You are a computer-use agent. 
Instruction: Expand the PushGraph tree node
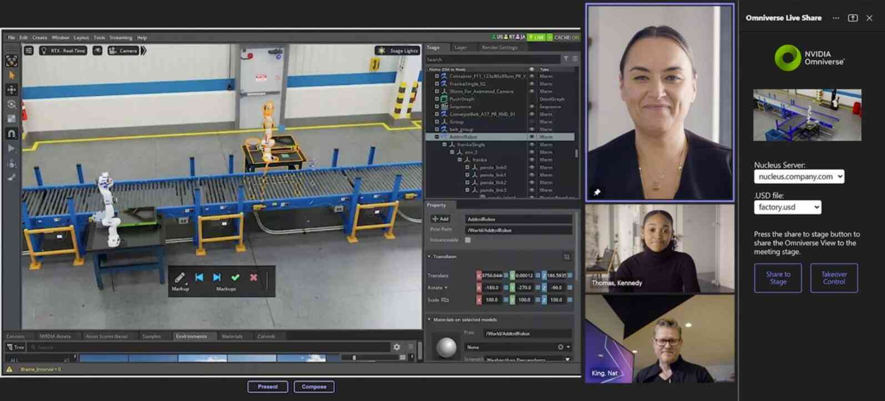pyautogui.click(x=436, y=99)
